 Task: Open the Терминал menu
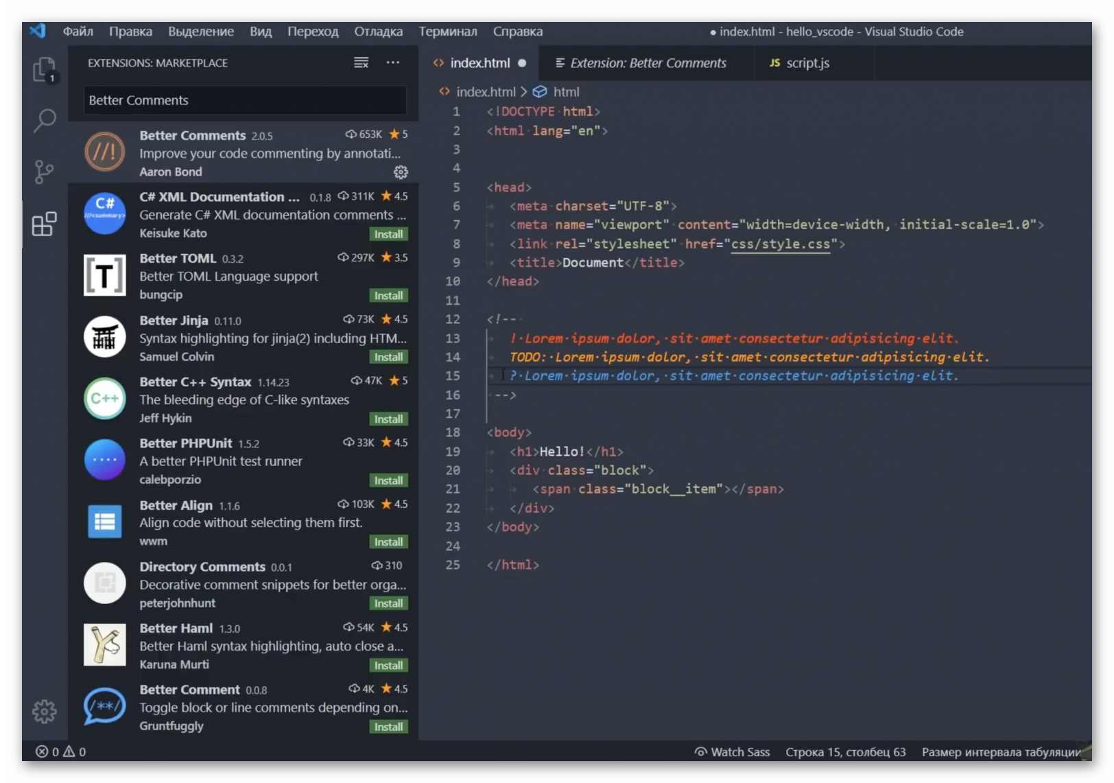pyautogui.click(x=448, y=32)
